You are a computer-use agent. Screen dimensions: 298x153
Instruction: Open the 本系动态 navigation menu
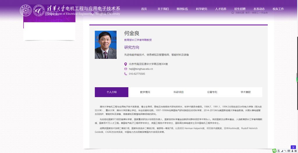[x=259, y=9]
